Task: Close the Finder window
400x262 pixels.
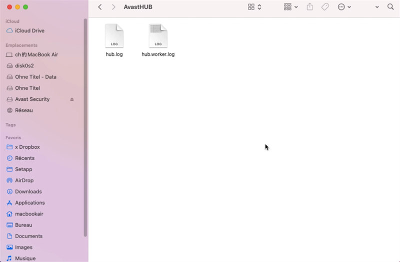Action: tap(9, 7)
